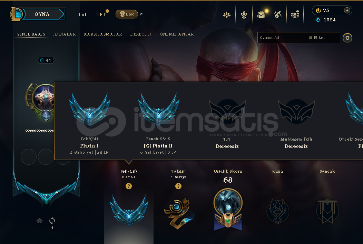Open the Clash trophy icon in header
Viewport: 363px width, 244px height.
(x=244, y=14)
